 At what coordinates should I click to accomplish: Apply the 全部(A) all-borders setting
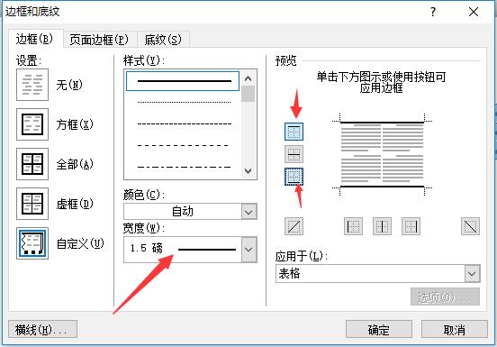tap(32, 164)
